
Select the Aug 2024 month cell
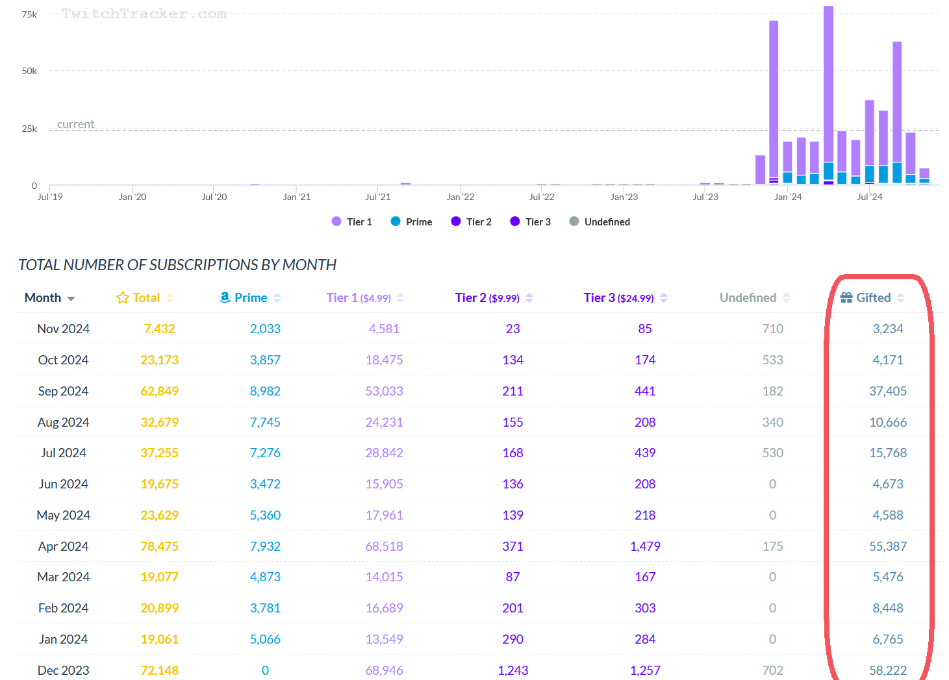[64, 422]
